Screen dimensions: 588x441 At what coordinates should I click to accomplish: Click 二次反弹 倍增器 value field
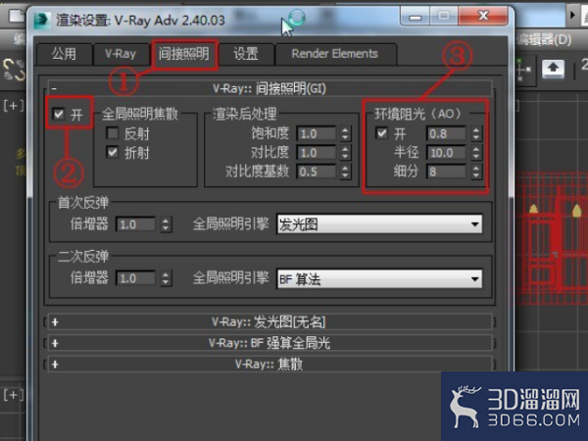[135, 278]
